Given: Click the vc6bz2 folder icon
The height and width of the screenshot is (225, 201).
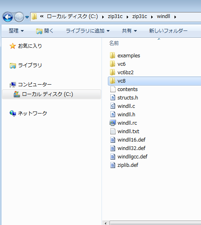Looking at the screenshot, I should [113, 72].
